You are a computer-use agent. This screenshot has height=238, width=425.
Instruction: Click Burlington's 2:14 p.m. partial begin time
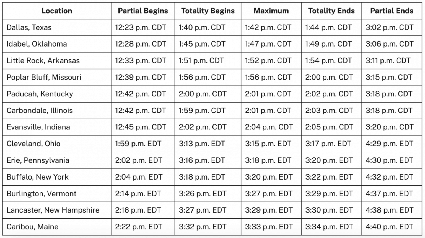pyautogui.click(x=139, y=193)
